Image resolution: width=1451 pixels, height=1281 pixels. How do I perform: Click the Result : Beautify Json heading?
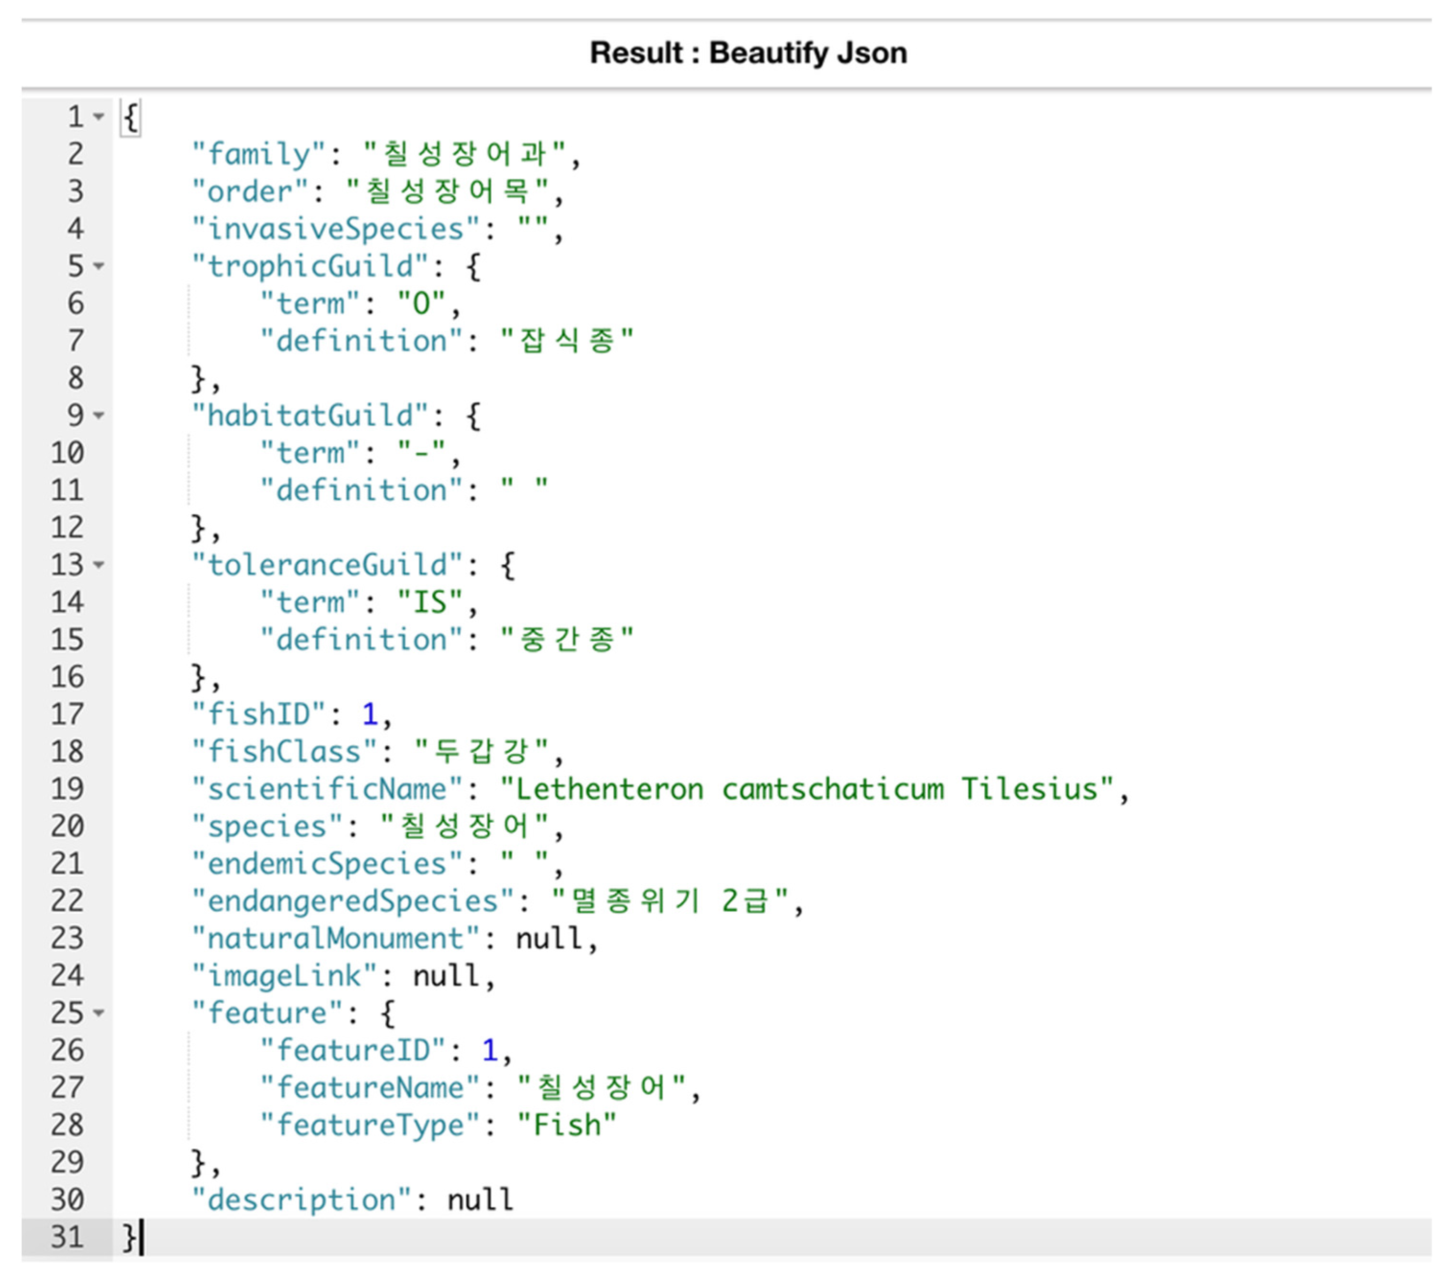pyautogui.click(x=748, y=53)
